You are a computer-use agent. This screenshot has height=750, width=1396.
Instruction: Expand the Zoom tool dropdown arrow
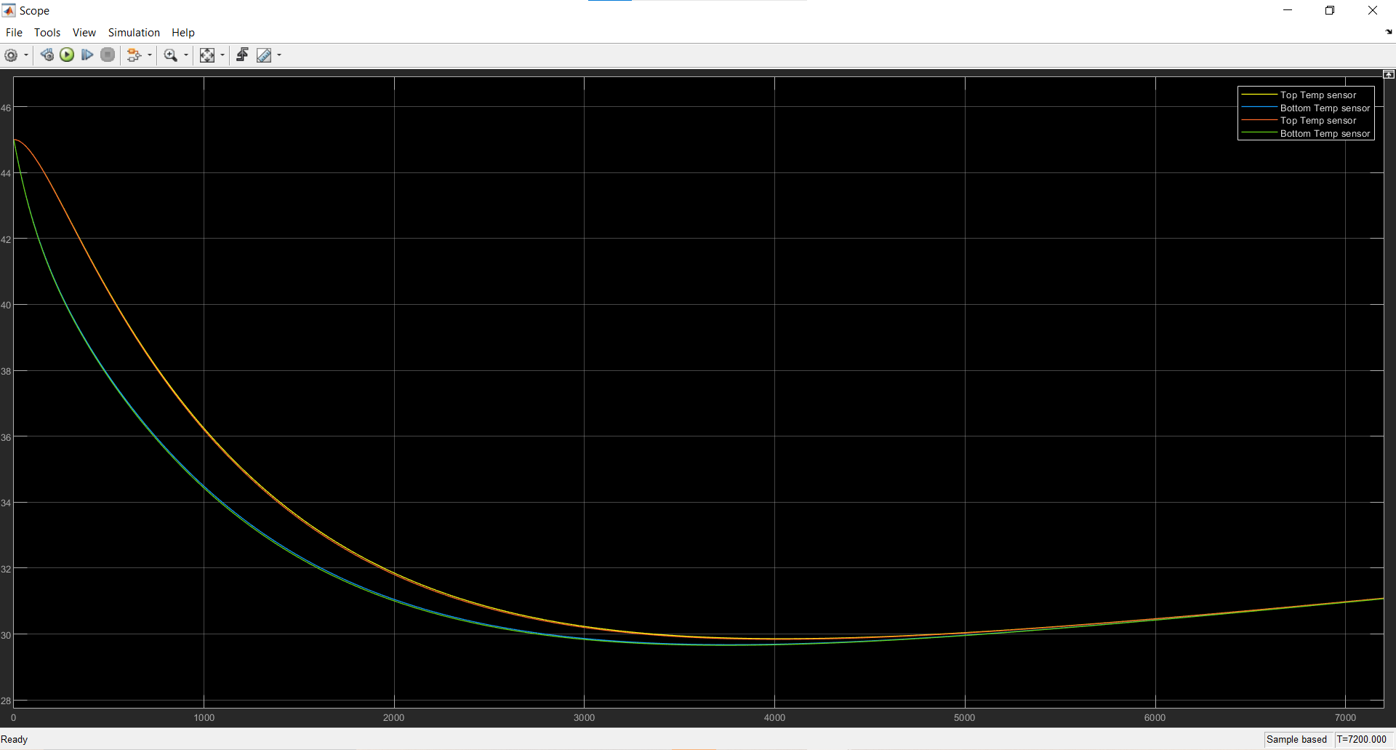186,55
